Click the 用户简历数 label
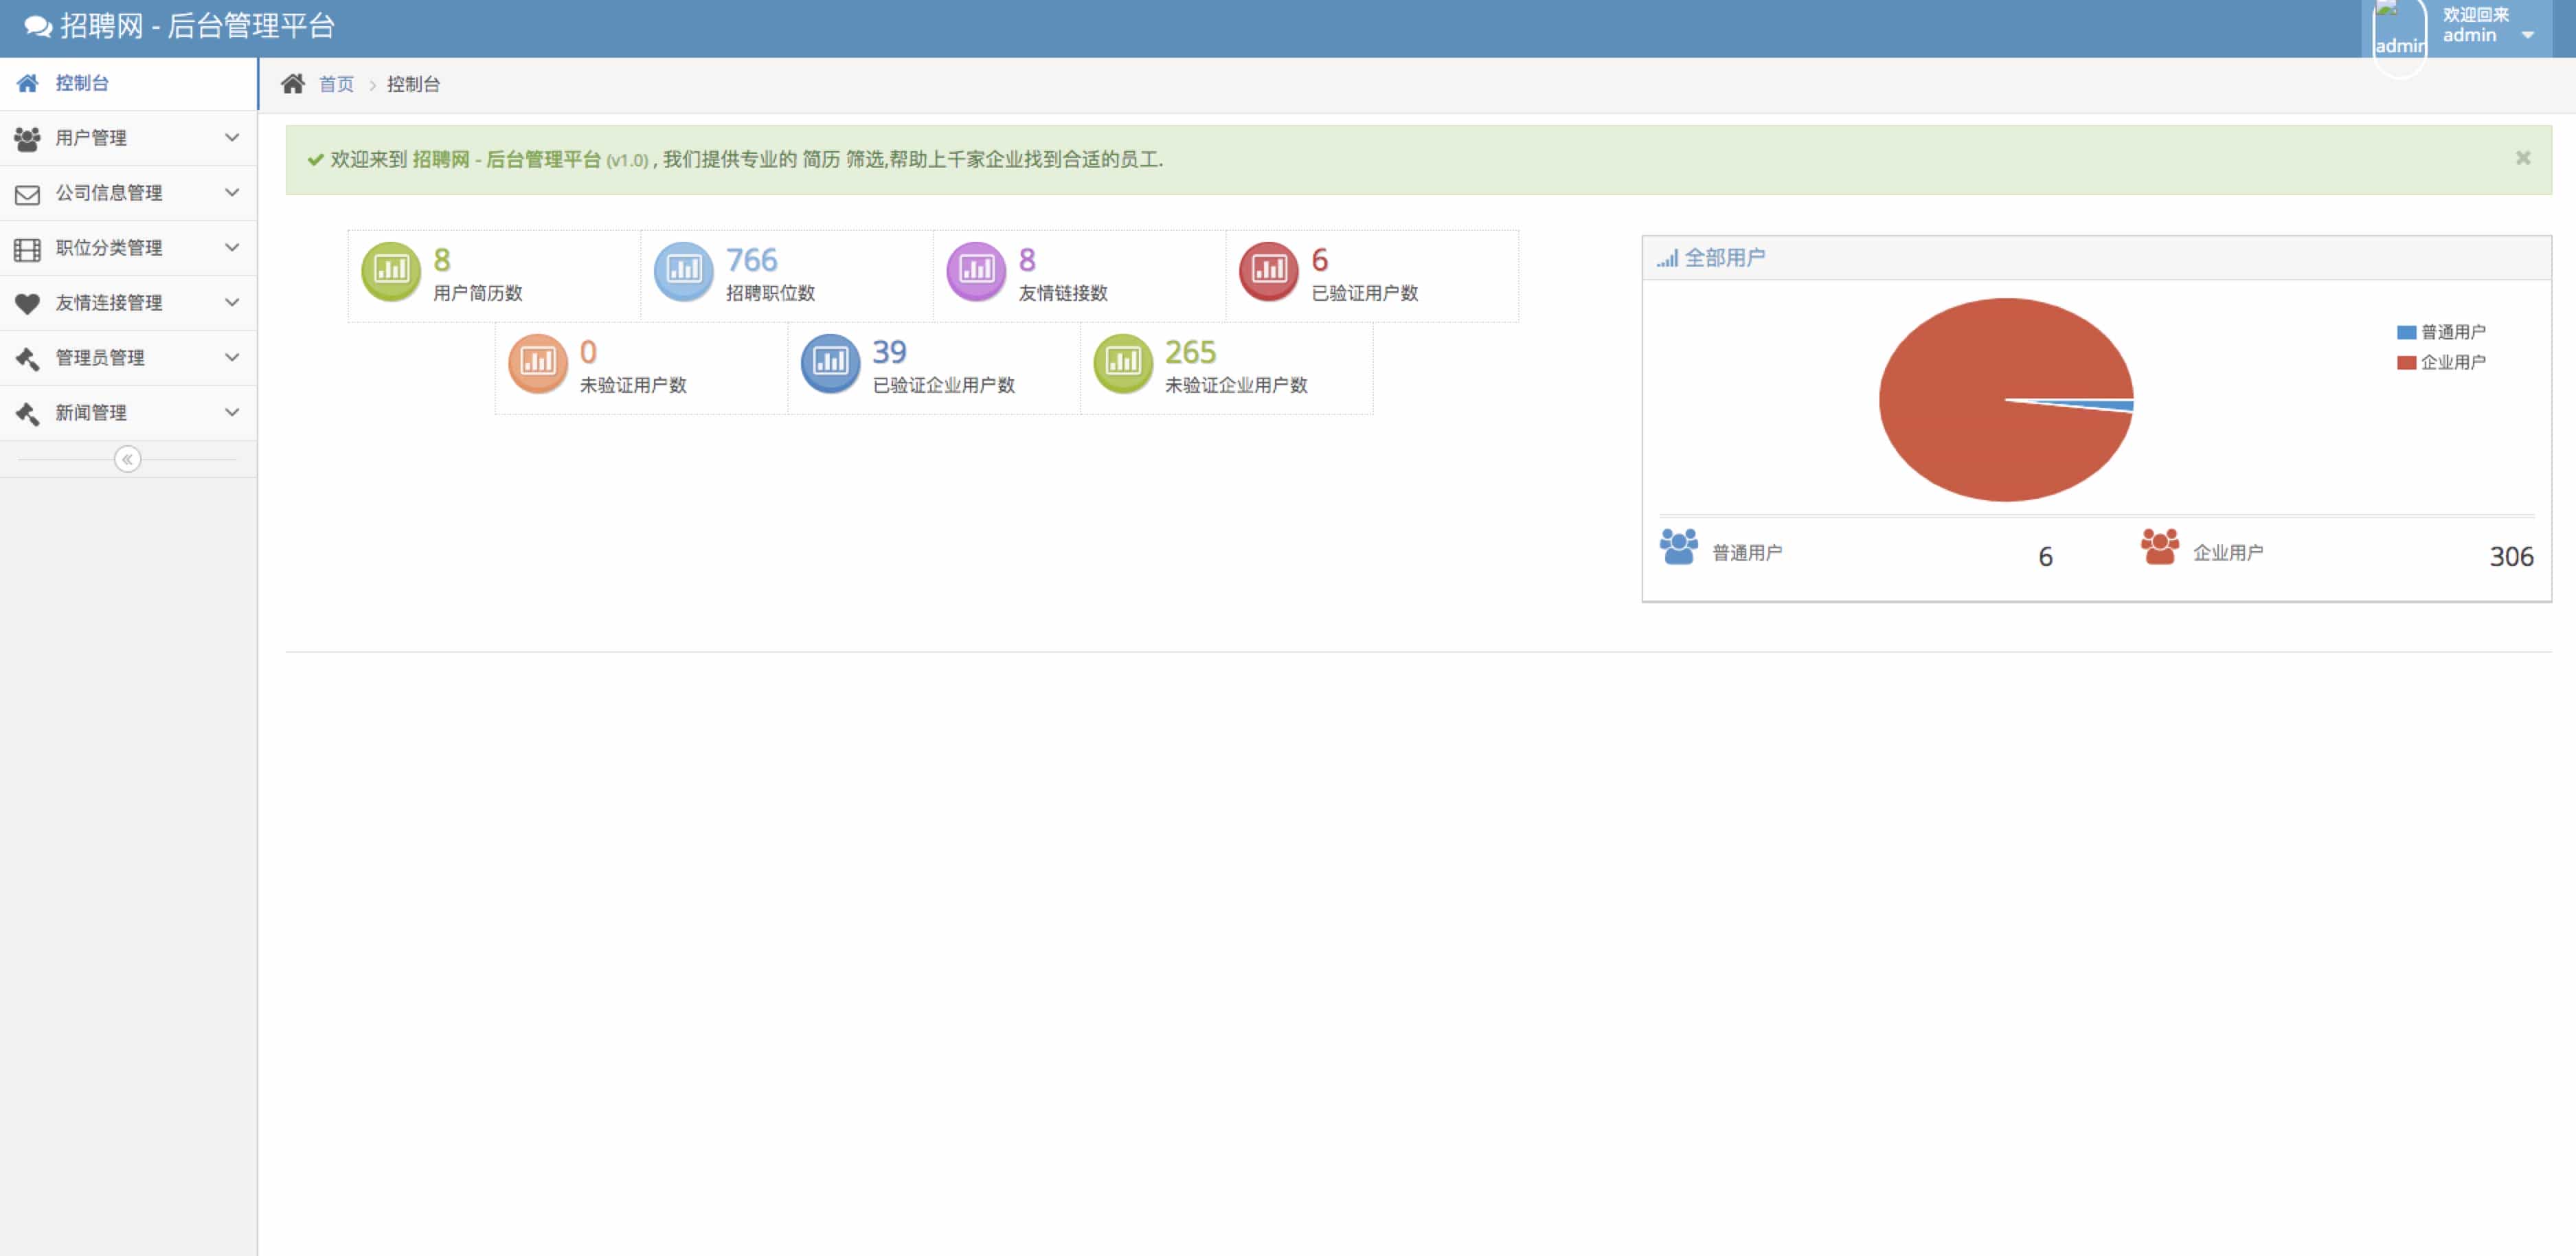Screen dimensions: 2576x1256 (x=478, y=293)
